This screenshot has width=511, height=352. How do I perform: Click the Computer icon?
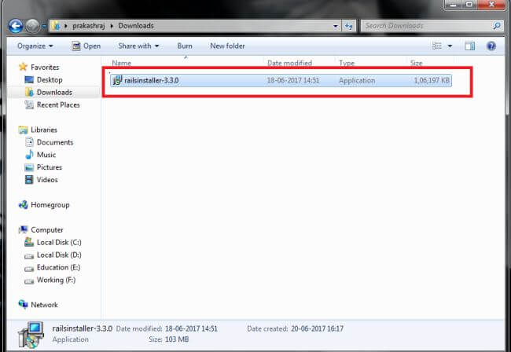click(x=23, y=230)
